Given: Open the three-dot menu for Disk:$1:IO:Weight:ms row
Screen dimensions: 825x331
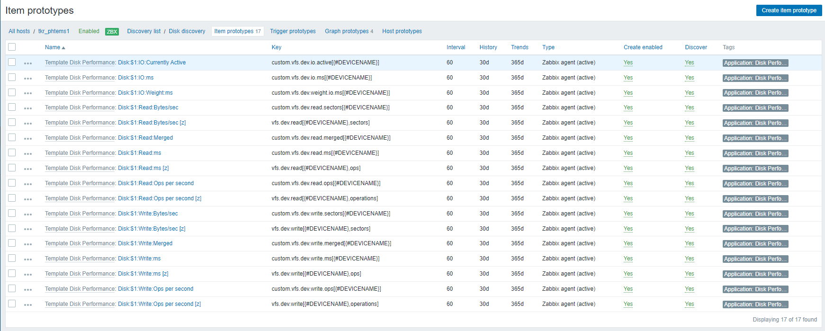Looking at the screenshot, I should [x=28, y=93].
